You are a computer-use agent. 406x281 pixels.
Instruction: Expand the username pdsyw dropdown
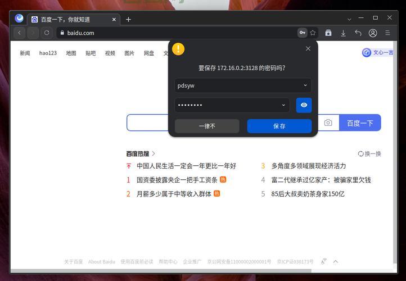(305, 85)
